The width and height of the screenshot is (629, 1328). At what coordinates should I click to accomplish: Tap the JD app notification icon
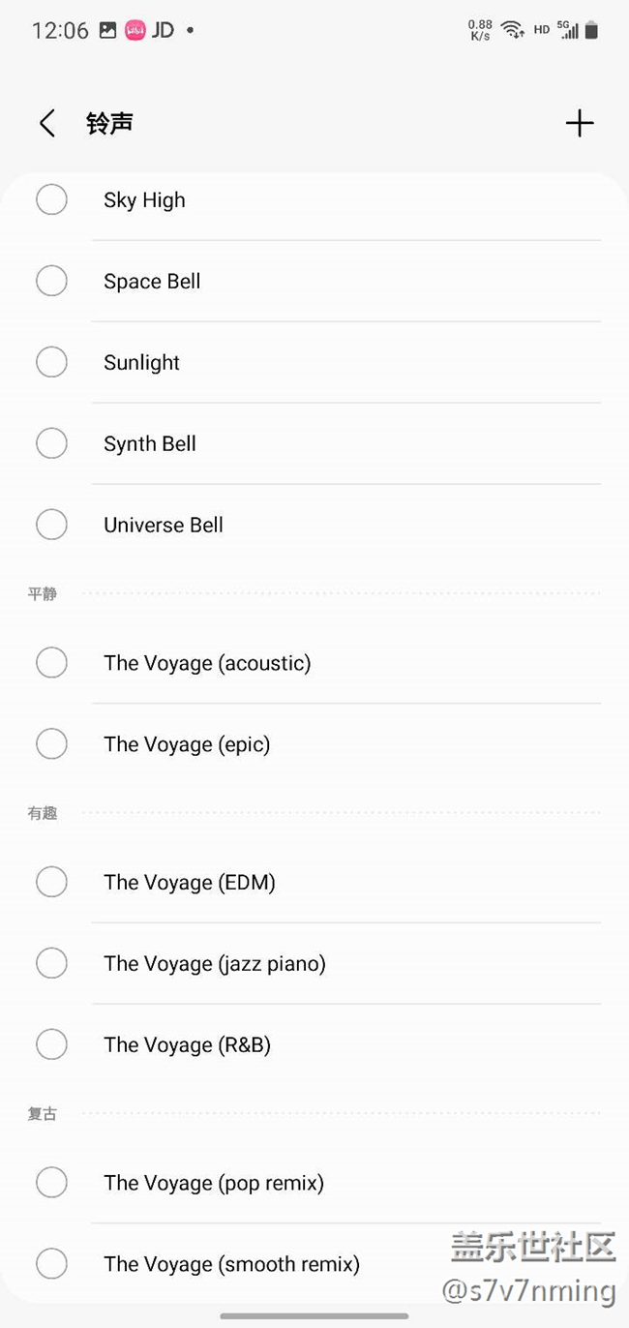164,30
